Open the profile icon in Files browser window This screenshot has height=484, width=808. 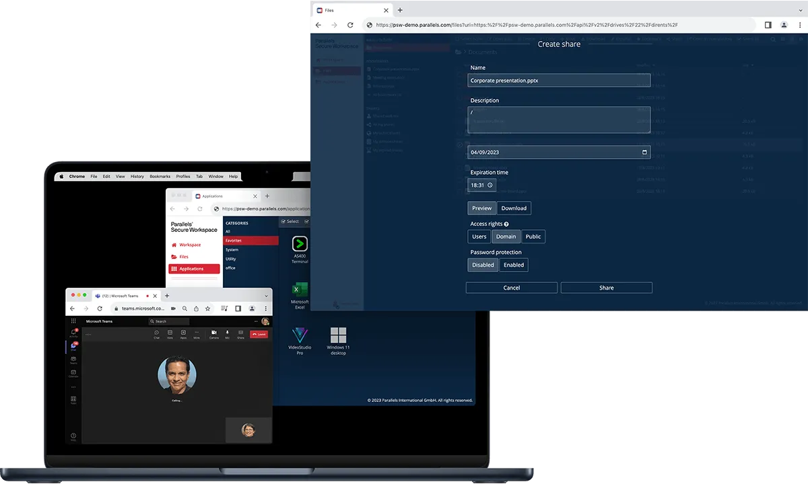click(784, 25)
